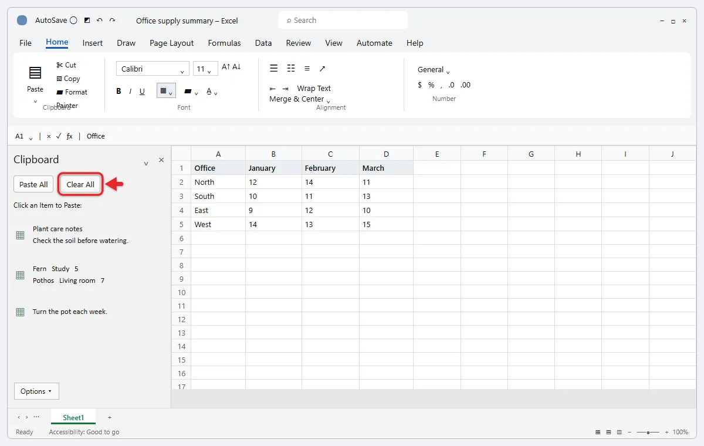Decrease font size with the A-down icon
Screen dimensions: 704x446
pos(236,67)
